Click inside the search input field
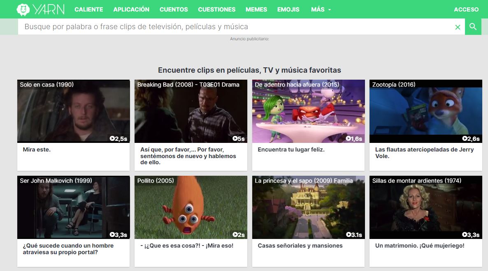 point(206,27)
